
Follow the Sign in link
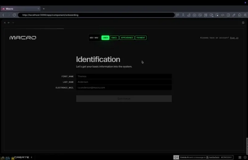point(234,38)
